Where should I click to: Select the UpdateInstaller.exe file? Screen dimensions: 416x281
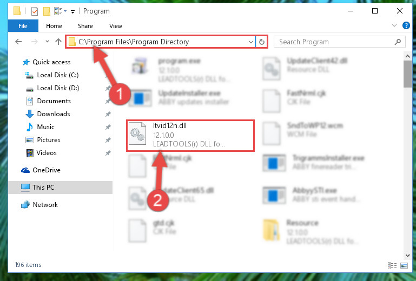[179, 98]
